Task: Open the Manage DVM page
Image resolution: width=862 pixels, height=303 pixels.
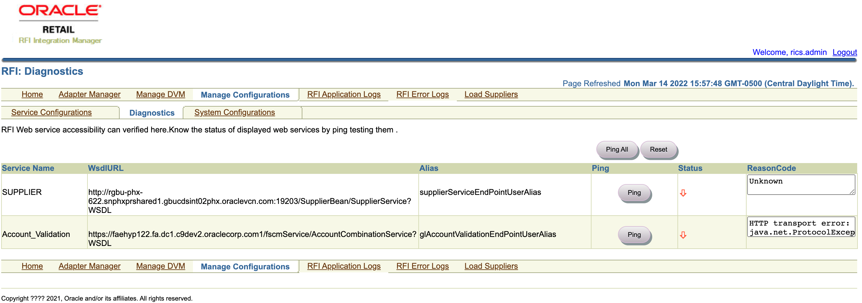Action: pyautogui.click(x=160, y=94)
